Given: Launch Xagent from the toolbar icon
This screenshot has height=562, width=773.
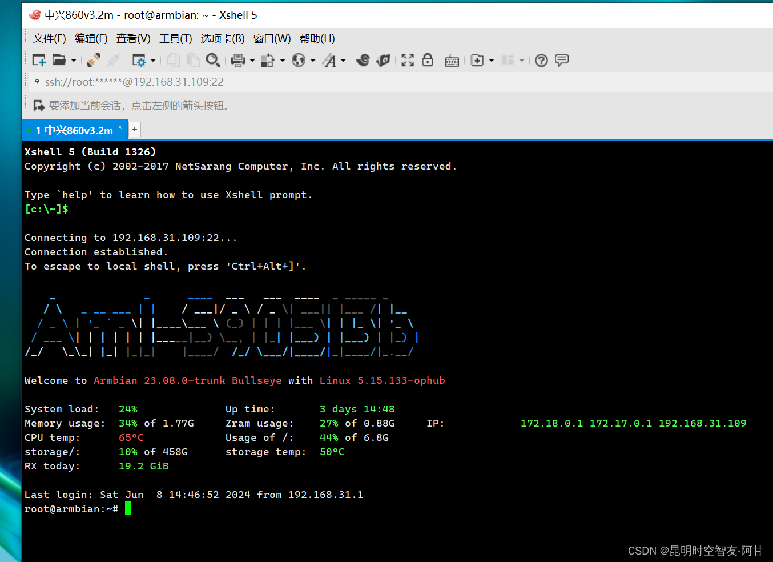Looking at the screenshot, I should (383, 60).
